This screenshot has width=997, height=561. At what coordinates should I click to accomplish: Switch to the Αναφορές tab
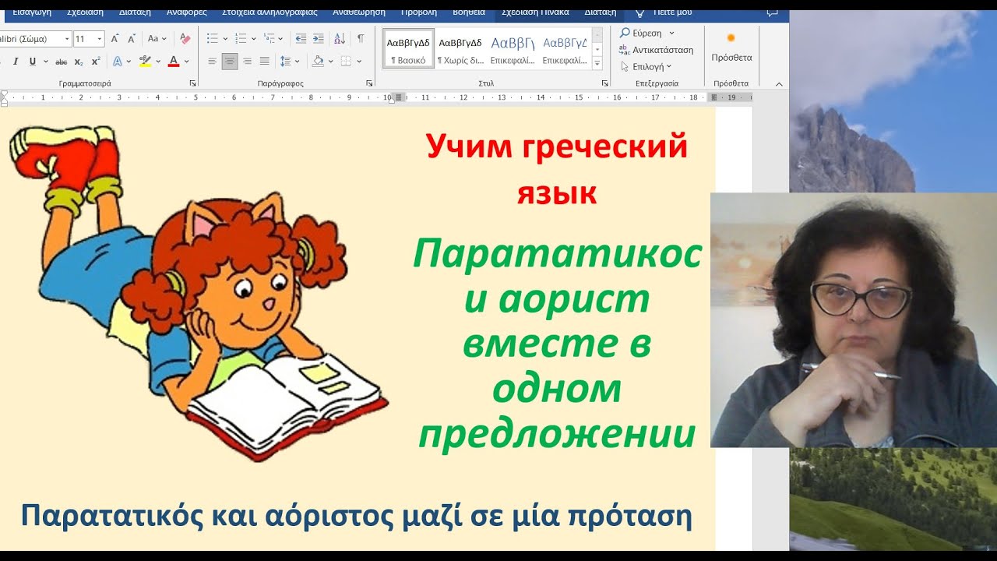(x=185, y=12)
